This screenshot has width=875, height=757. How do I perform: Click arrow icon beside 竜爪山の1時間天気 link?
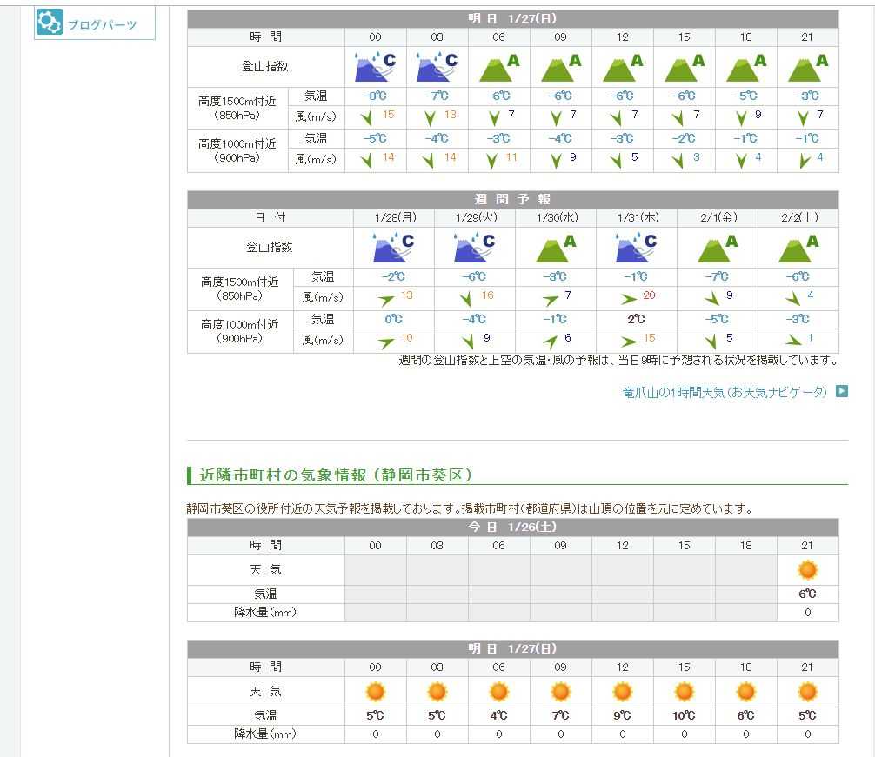coord(841,391)
